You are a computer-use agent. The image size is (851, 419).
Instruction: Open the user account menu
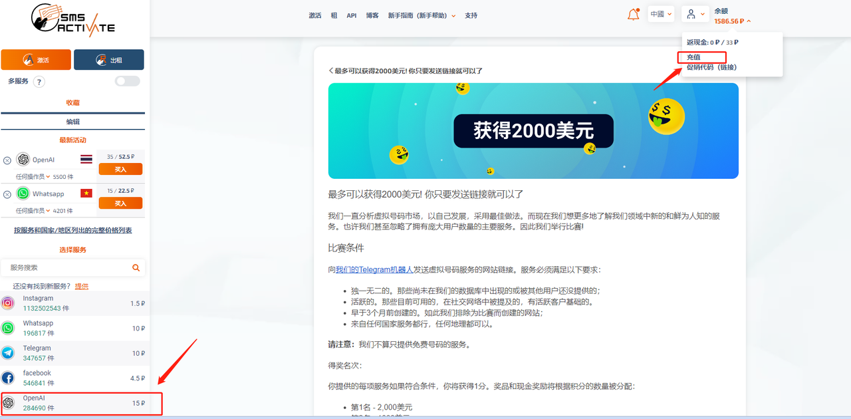point(696,14)
